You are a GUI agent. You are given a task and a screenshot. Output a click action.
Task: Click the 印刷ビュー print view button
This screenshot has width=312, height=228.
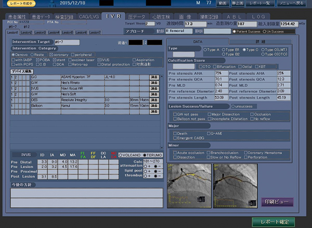tap(277, 201)
